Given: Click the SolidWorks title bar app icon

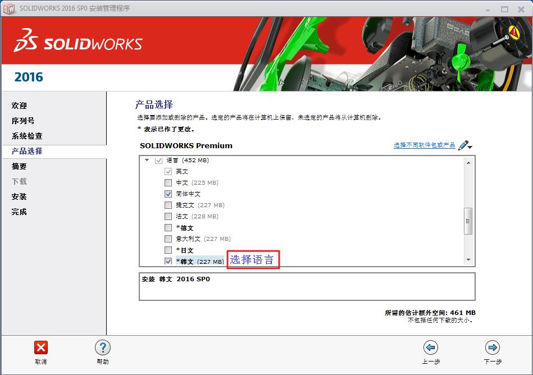Looking at the screenshot, I should pos(9,8).
